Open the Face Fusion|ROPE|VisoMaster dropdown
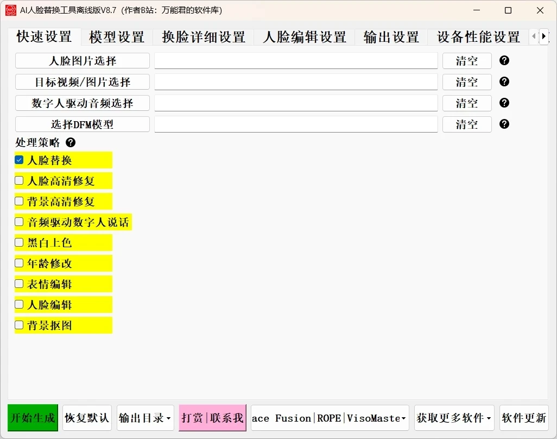 coord(330,418)
